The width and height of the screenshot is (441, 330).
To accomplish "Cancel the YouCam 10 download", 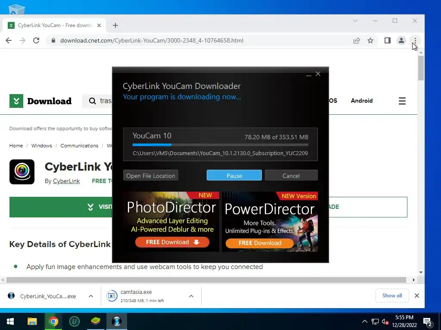I will tap(291, 175).
